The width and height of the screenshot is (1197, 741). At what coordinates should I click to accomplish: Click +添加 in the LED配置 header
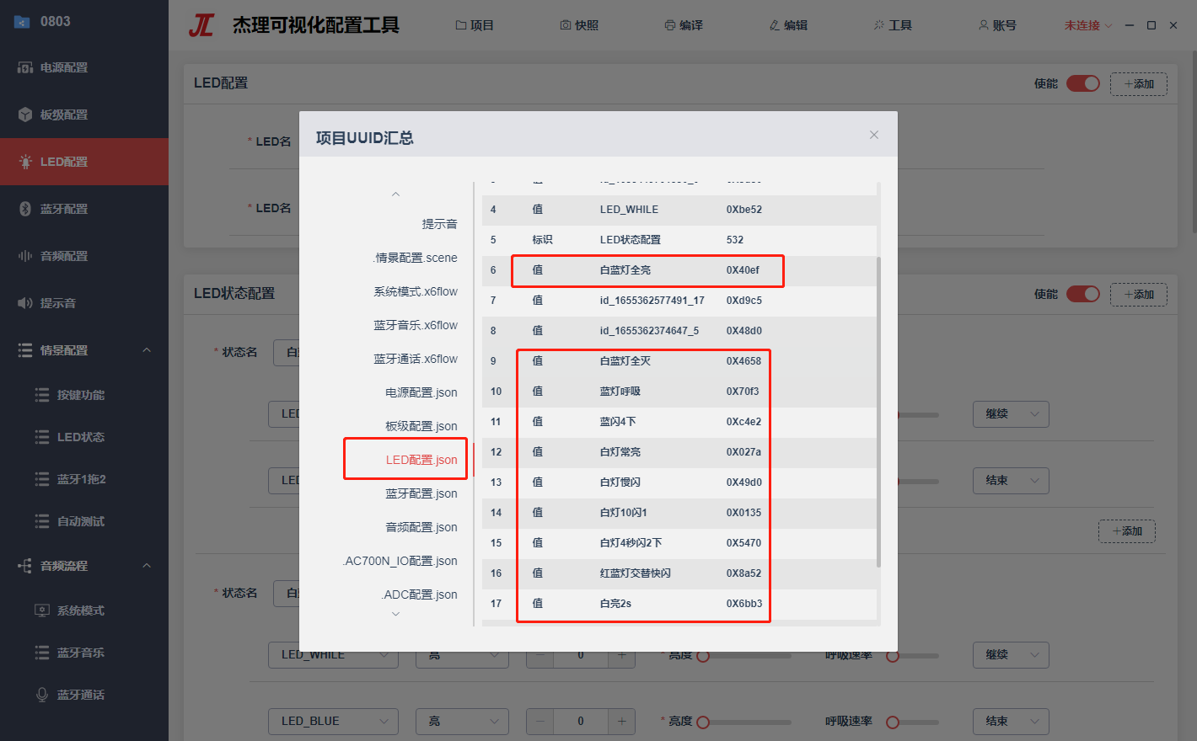(x=1139, y=84)
